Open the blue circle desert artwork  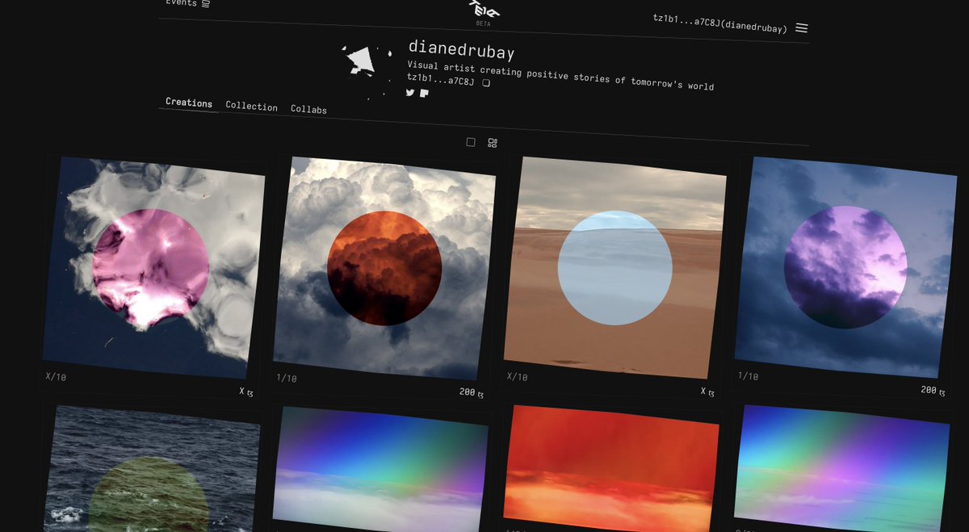615,268
